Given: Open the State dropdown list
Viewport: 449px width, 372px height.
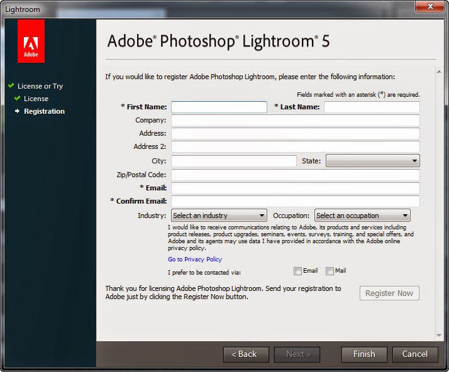Looking at the screenshot, I should [x=373, y=161].
